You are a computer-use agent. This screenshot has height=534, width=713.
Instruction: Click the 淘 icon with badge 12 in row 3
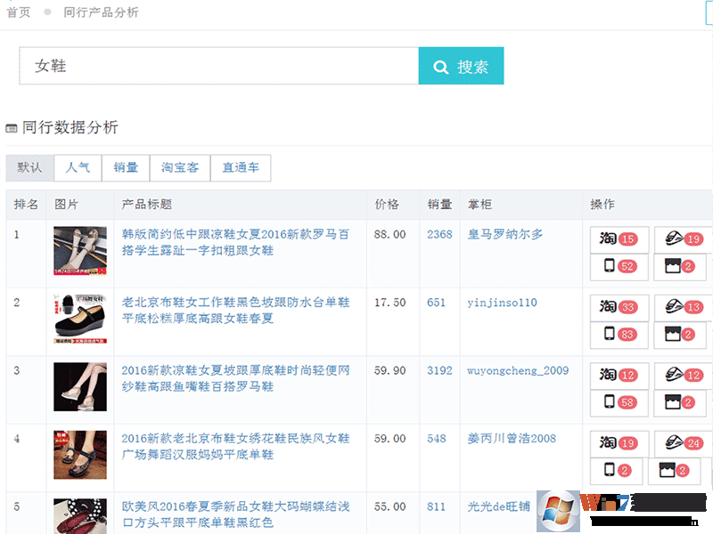619,376
